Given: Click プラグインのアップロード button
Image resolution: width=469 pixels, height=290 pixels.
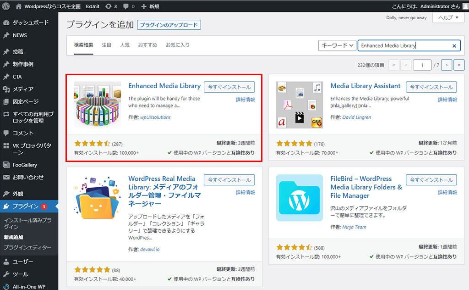Looking at the screenshot, I should (x=169, y=25).
